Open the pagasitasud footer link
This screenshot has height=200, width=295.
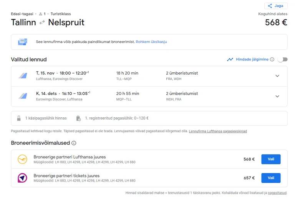click(277, 193)
